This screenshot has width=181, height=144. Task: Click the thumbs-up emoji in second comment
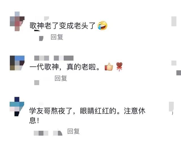coord(109,67)
